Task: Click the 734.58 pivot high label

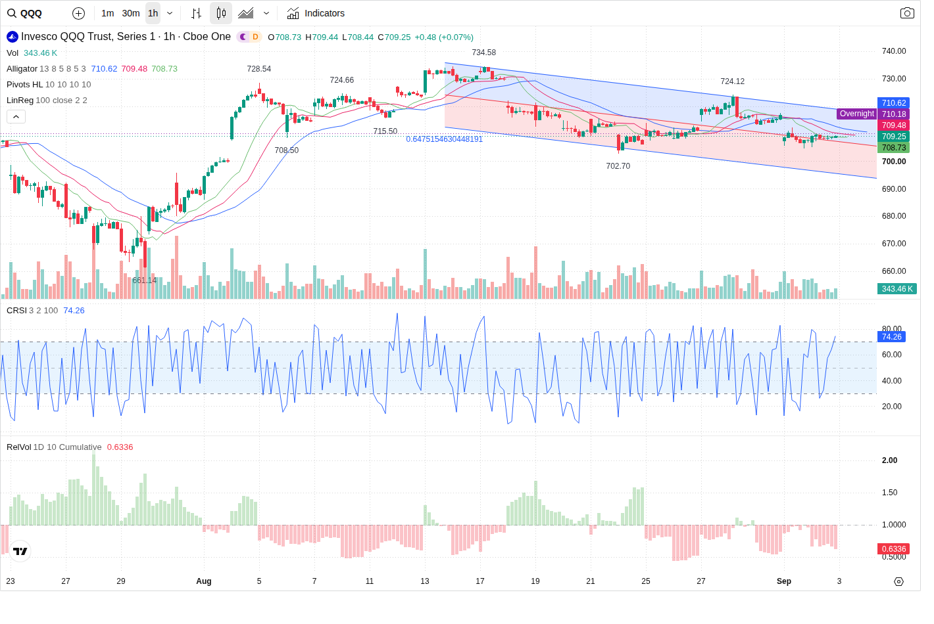Action: [x=484, y=53]
